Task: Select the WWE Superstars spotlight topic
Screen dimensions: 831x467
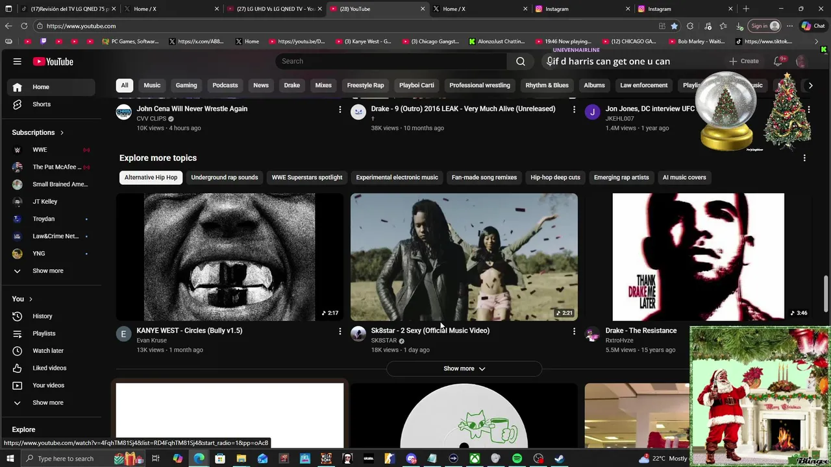Action: 307,177
